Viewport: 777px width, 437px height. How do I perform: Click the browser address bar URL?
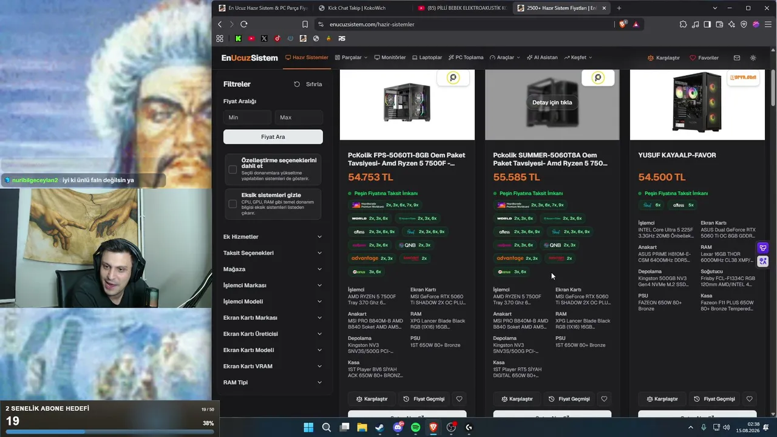(372, 24)
